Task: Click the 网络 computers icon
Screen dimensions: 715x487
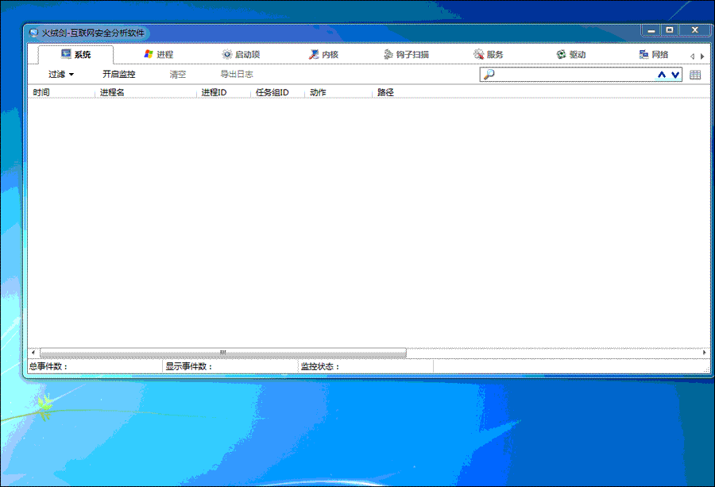Action: coord(643,54)
